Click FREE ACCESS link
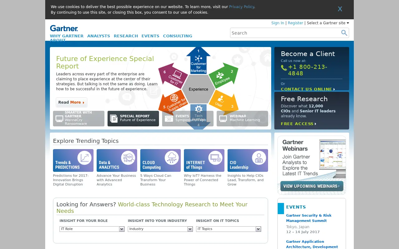This screenshot has height=249, width=399. pos(298,124)
